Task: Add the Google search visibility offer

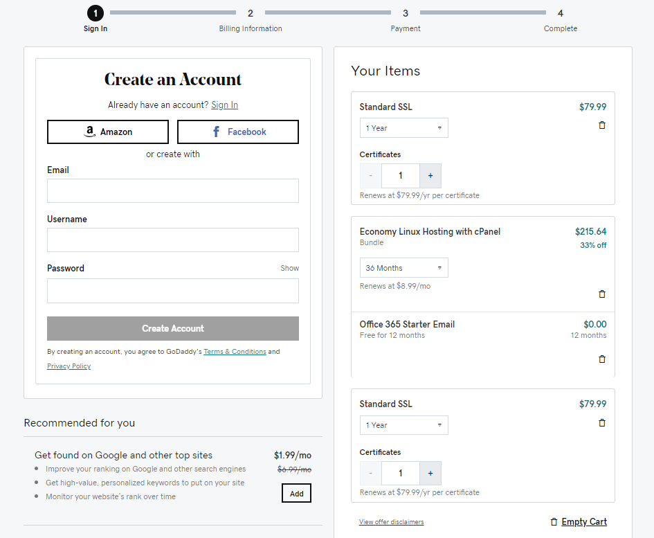Action: (297, 494)
